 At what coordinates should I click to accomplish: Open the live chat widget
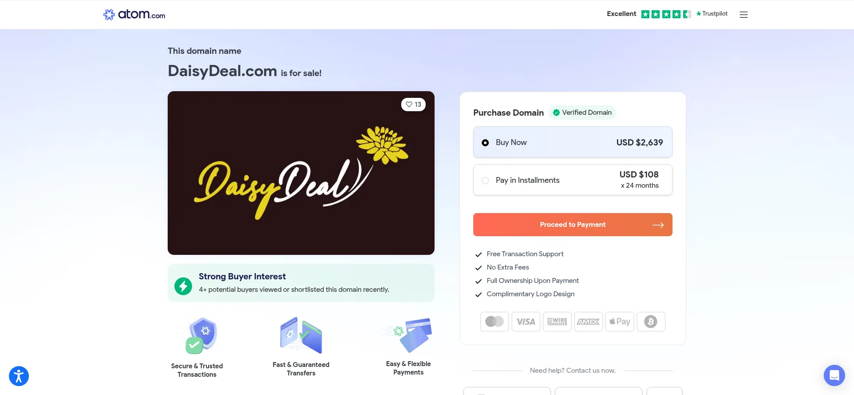point(834,375)
